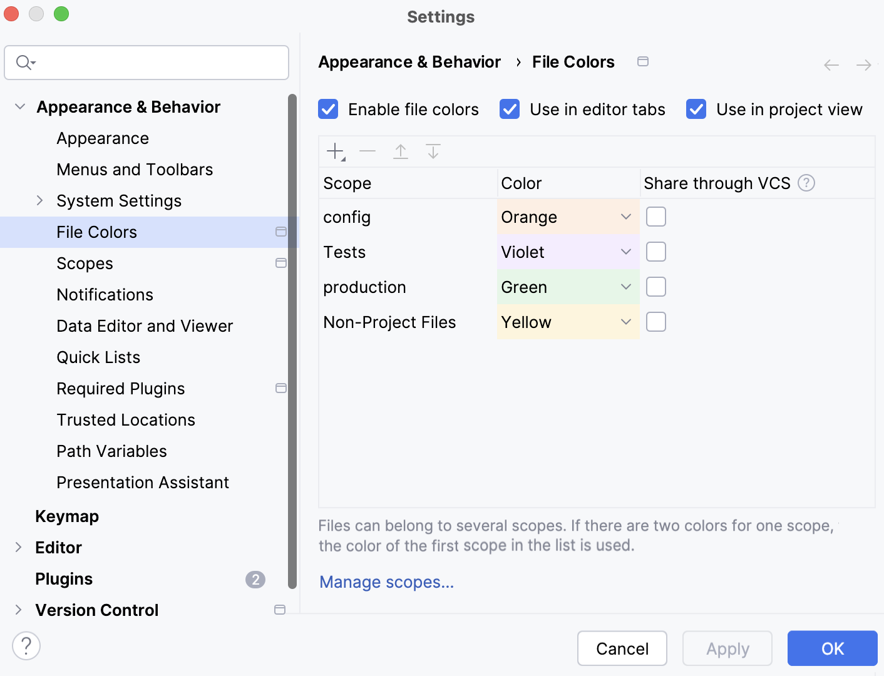884x676 pixels.
Task: Expand the System Settings node
Action: tap(40, 200)
